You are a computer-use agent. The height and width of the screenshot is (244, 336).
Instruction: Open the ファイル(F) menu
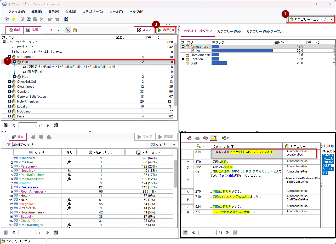[16, 12]
